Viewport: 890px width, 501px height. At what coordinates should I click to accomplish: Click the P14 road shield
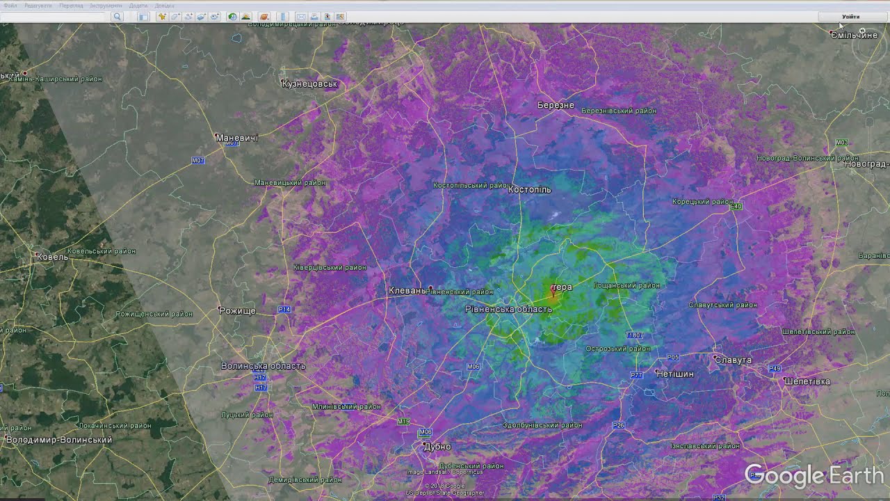(x=284, y=309)
